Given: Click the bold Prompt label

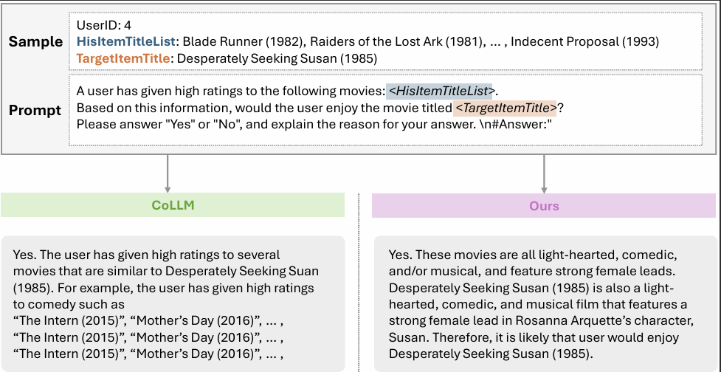Looking at the screenshot, I should tap(35, 111).
